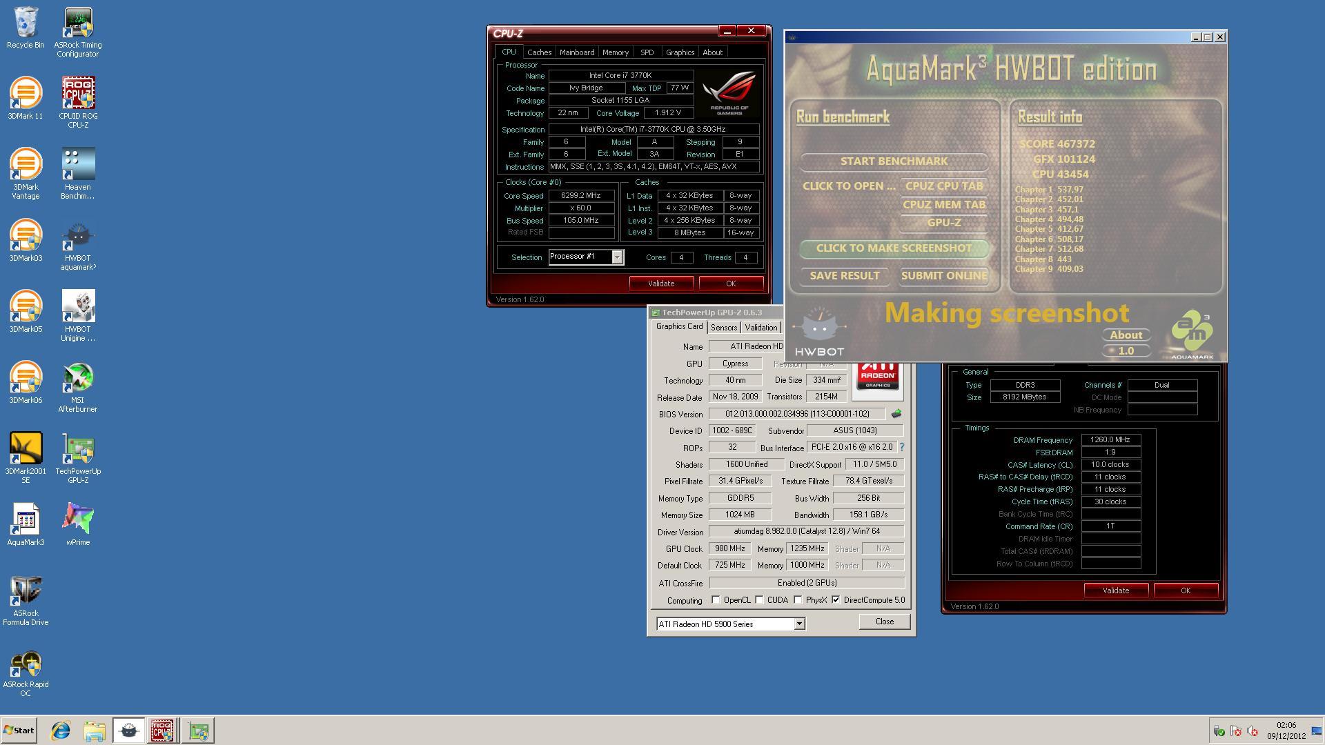Open HWBOT Unigine desktop shortcut
This screenshot has height=745, width=1325.
tap(78, 316)
